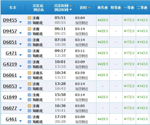
Task: Click departure time 13:28 for D6053
Action: 60,84
